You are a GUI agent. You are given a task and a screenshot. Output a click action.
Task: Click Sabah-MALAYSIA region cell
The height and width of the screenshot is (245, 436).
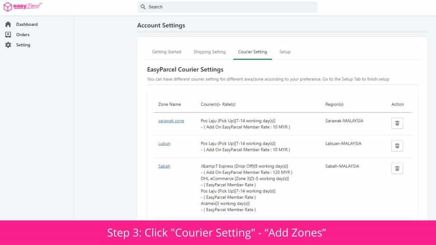point(342,166)
